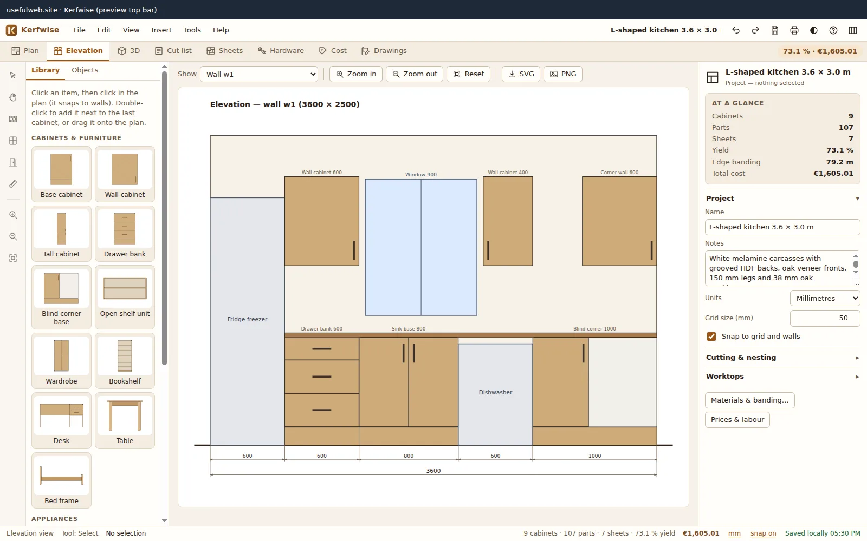Open the Insert menu
This screenshot has height=541, width=867.
[161, 30]
